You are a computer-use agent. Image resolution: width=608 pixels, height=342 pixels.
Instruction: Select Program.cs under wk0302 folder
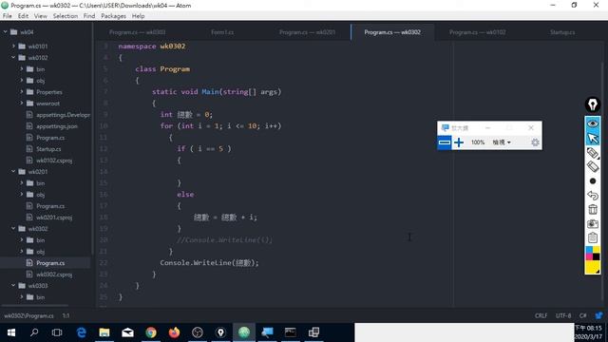[50, 263]
